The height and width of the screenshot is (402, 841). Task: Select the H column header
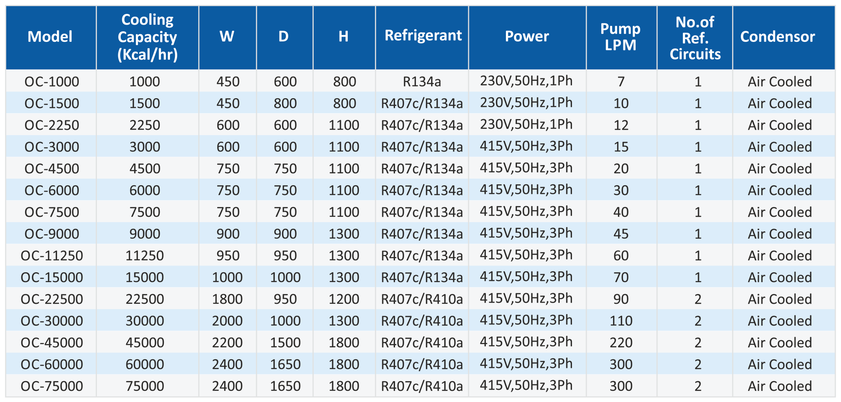tap(344, 37)
